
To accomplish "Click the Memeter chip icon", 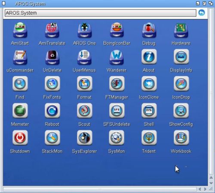I will coord(20,111).
